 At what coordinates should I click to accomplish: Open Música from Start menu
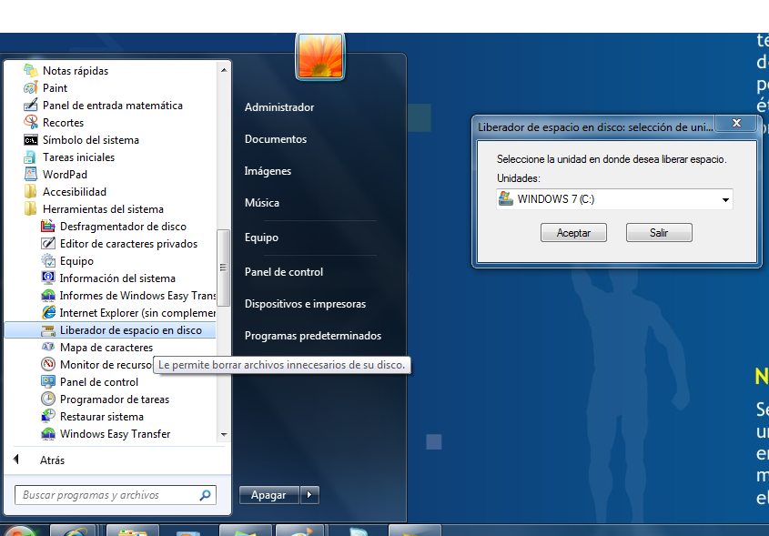coord(262,203)
